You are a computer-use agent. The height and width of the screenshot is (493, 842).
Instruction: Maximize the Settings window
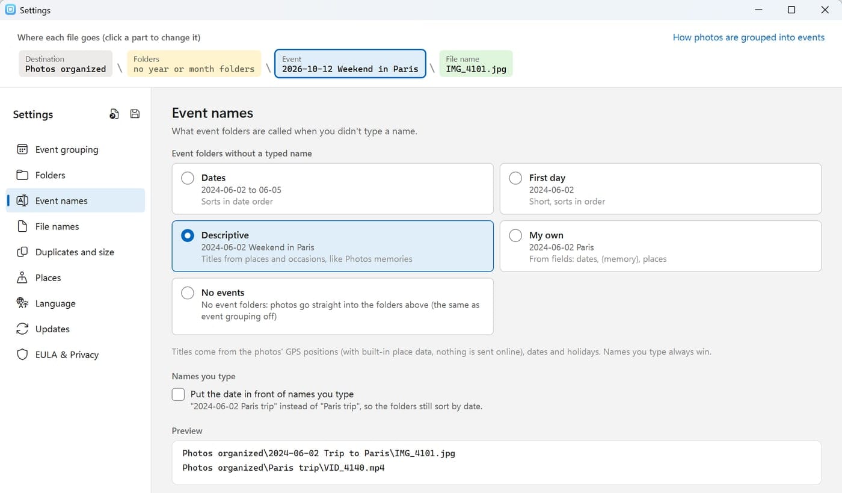(791, 10)
